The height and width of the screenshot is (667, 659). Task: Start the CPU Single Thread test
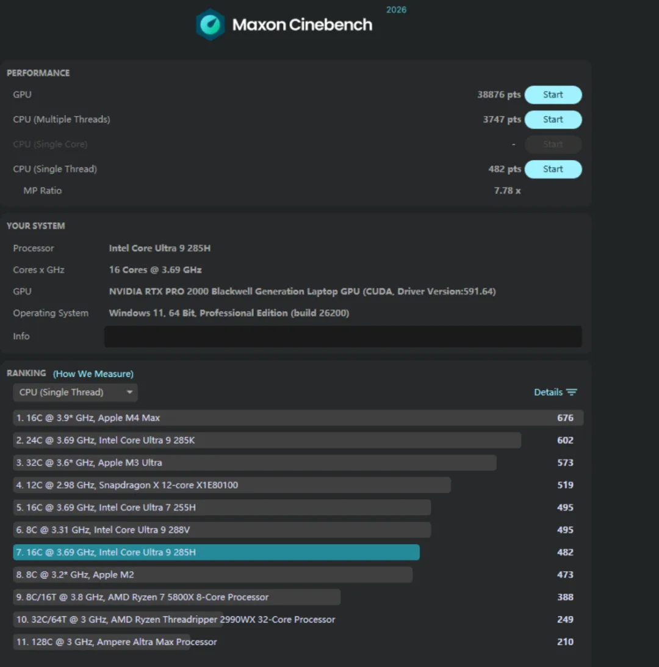click(x=553, y=169)
